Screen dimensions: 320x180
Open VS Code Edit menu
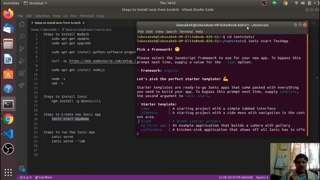[x=29, y=16]
